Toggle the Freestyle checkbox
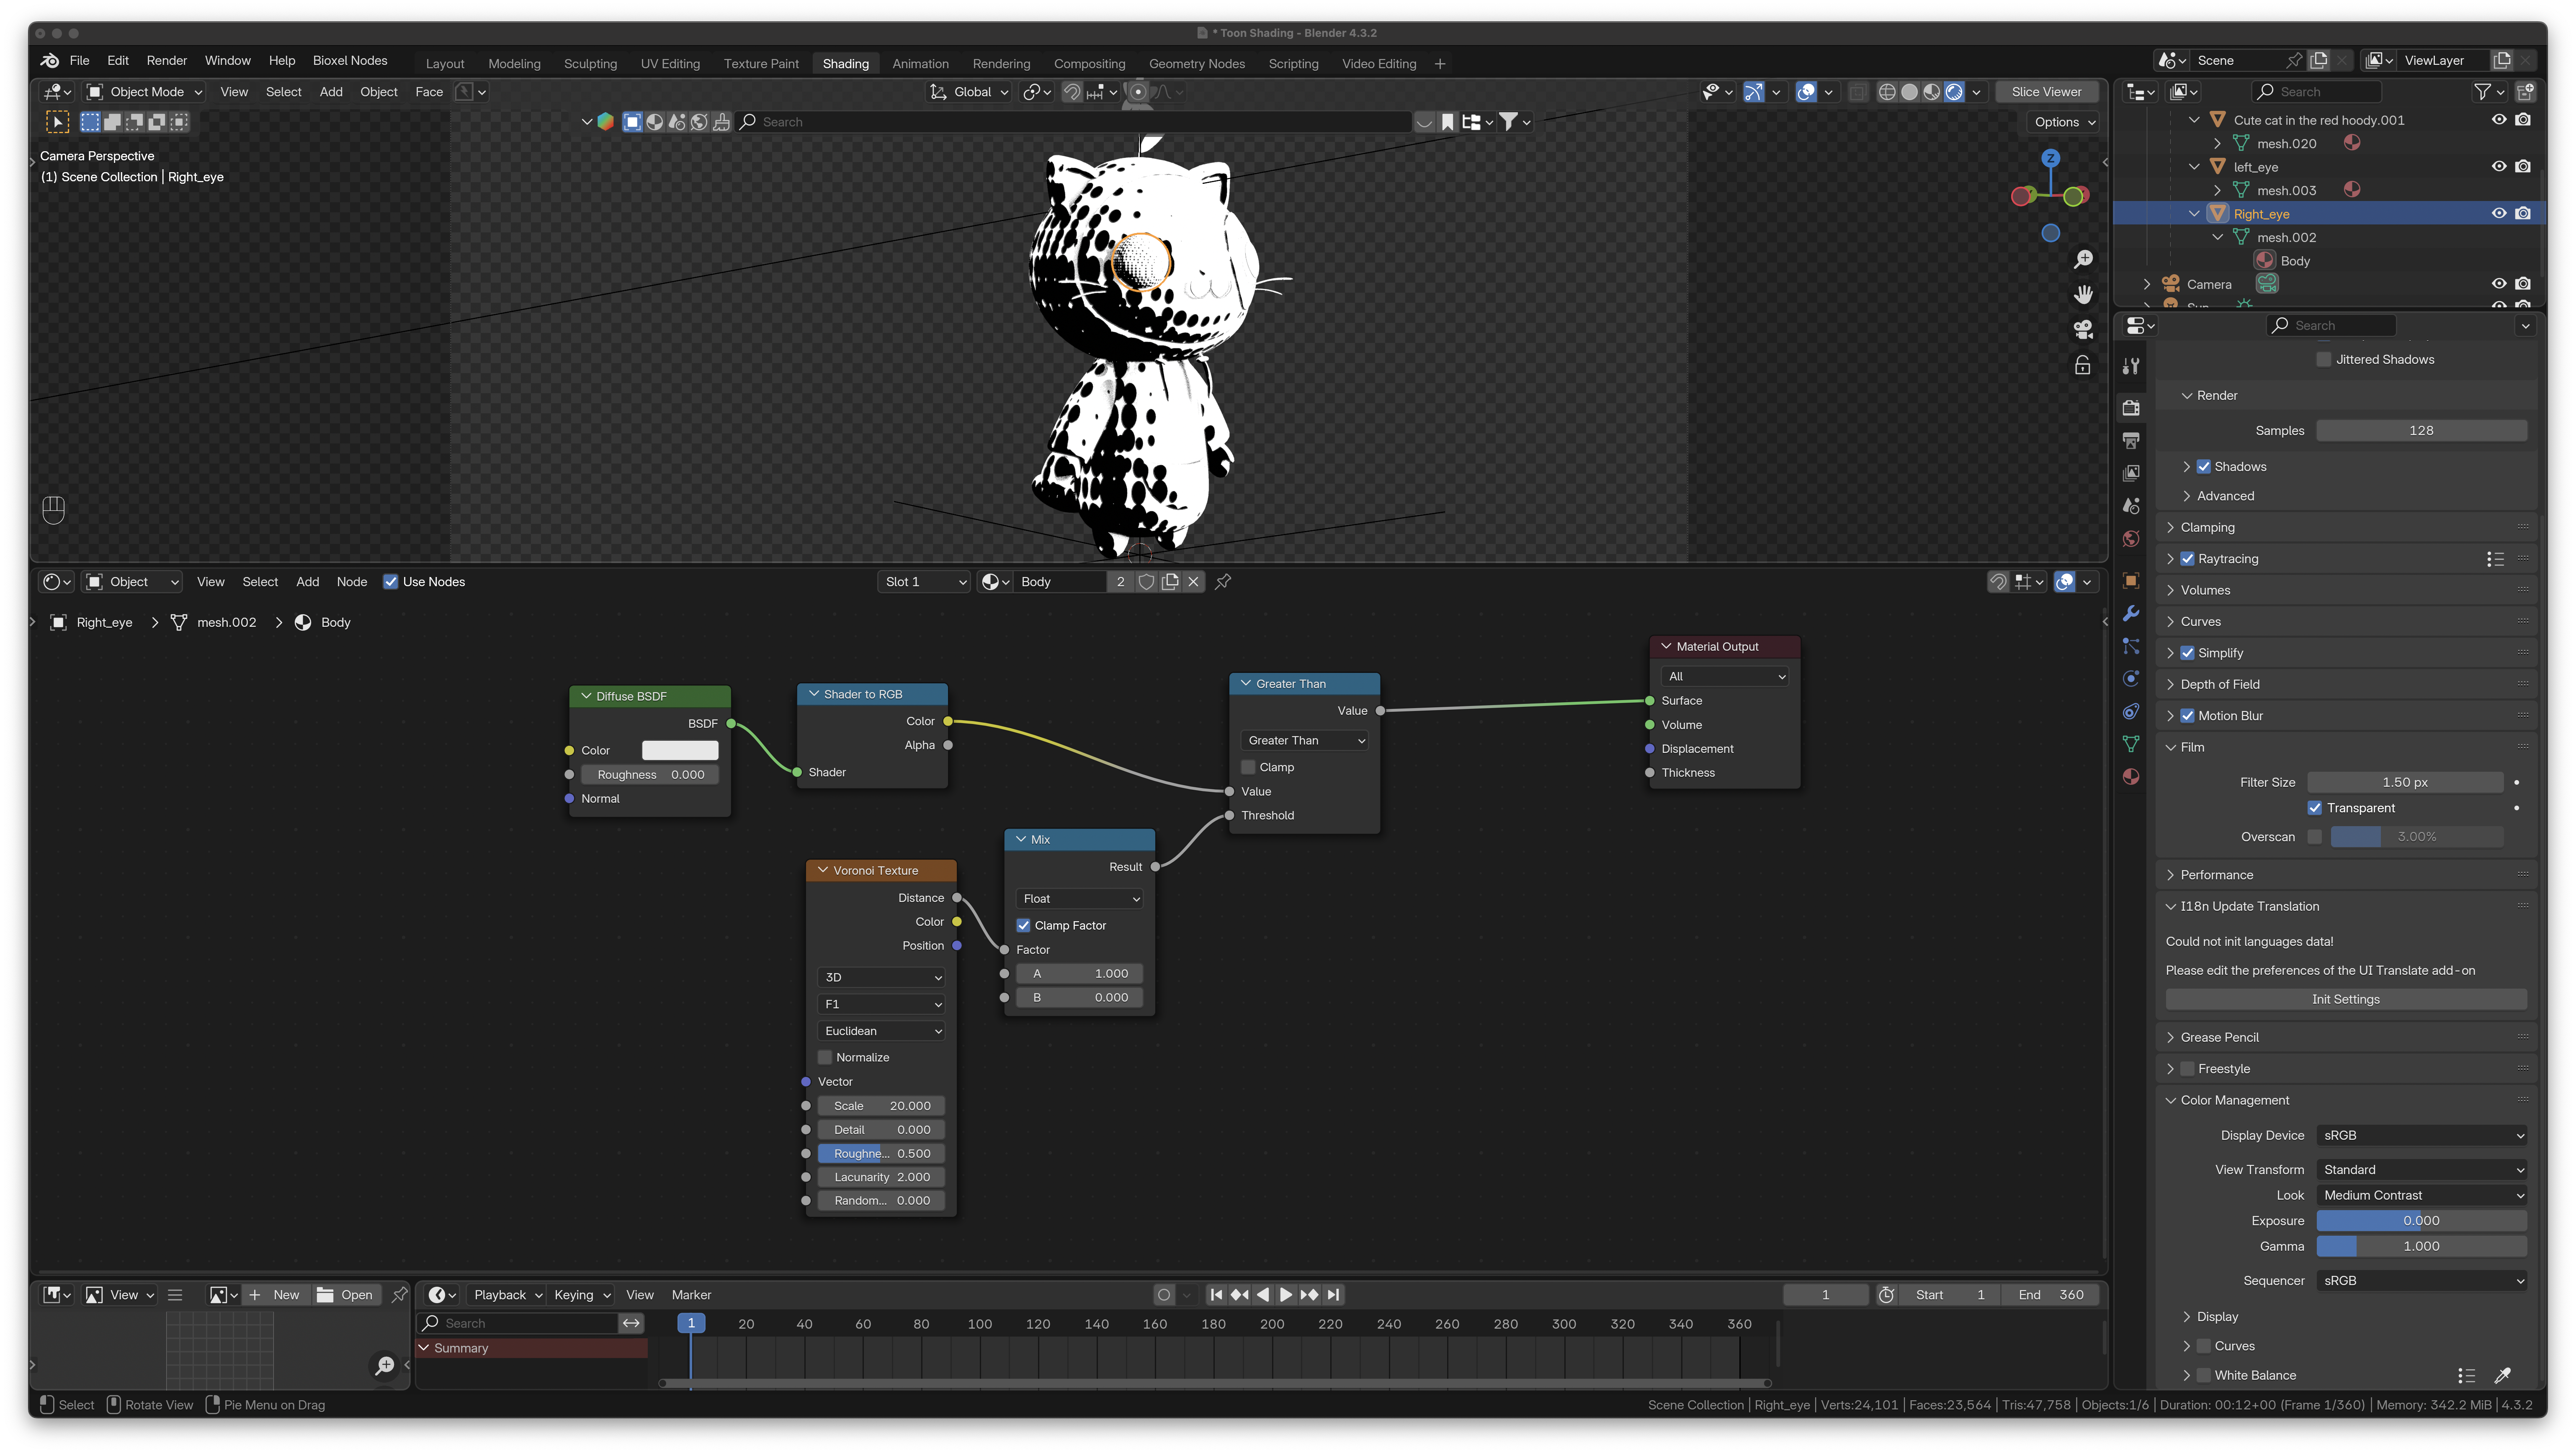2576x1453 pixels. point(2187,1069)
